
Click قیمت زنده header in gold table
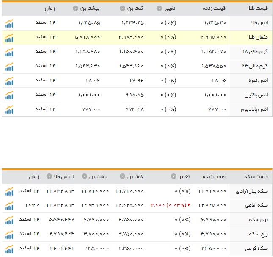click(x=214, y=8)
